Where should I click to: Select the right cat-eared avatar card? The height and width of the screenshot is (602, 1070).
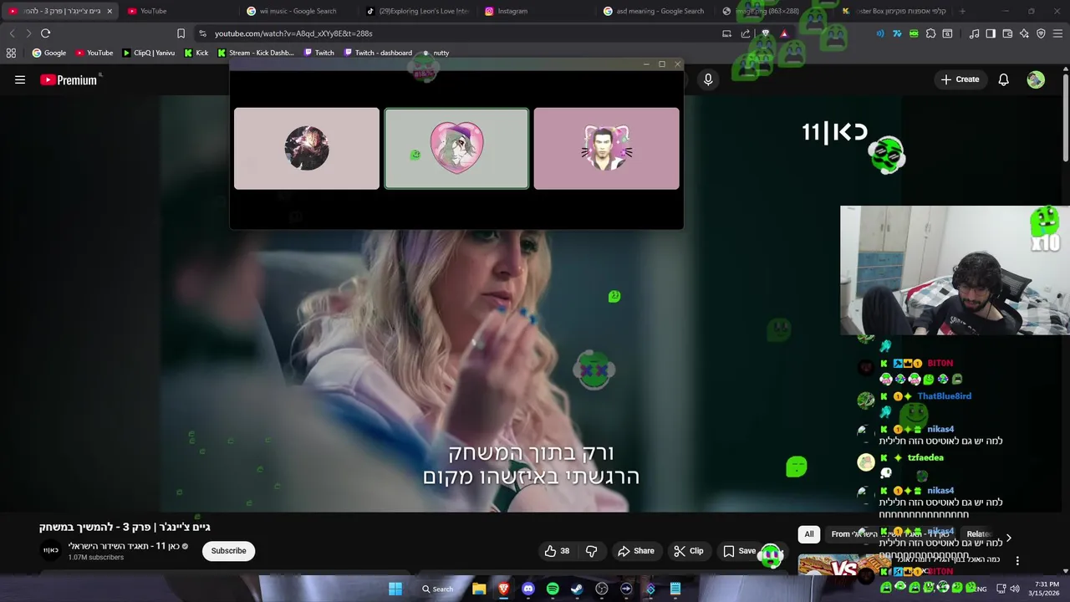tap(606, 148)
